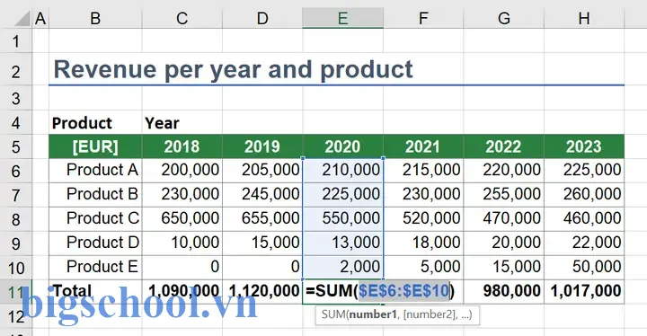Click the 1,120,000 total cell

click(x=262, y=291)
